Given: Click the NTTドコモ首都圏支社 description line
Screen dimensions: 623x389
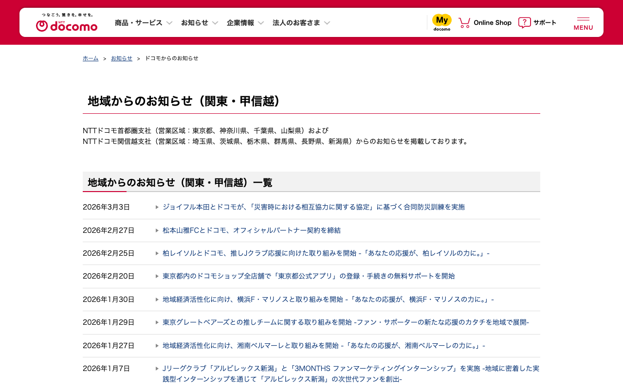Looking at the screenshot, I should tap(205, 131).
